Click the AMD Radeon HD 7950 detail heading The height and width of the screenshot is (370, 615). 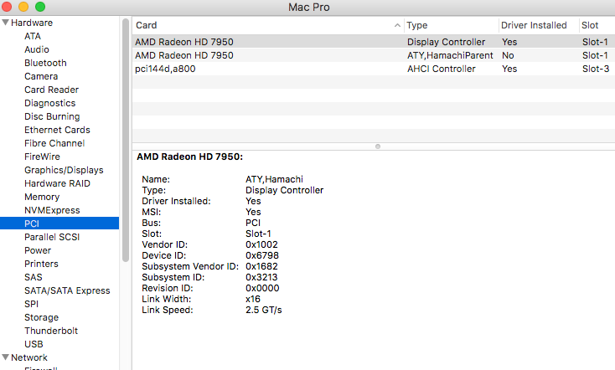point(190,157)
